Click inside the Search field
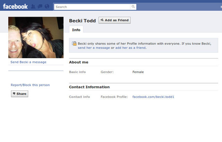Image resolution: width=222 pixels, height=142 pixels. 92,7
